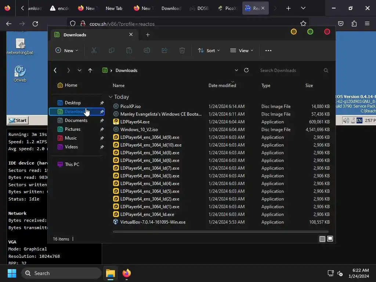Screen dimensions: 376x282
Task: Open Firefox extensions puzzle icon
Action: [x=354, y=23]
